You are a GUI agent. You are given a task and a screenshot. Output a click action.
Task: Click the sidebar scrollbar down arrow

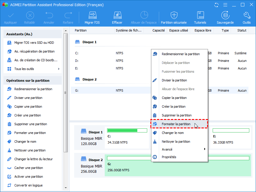point(66,188)
